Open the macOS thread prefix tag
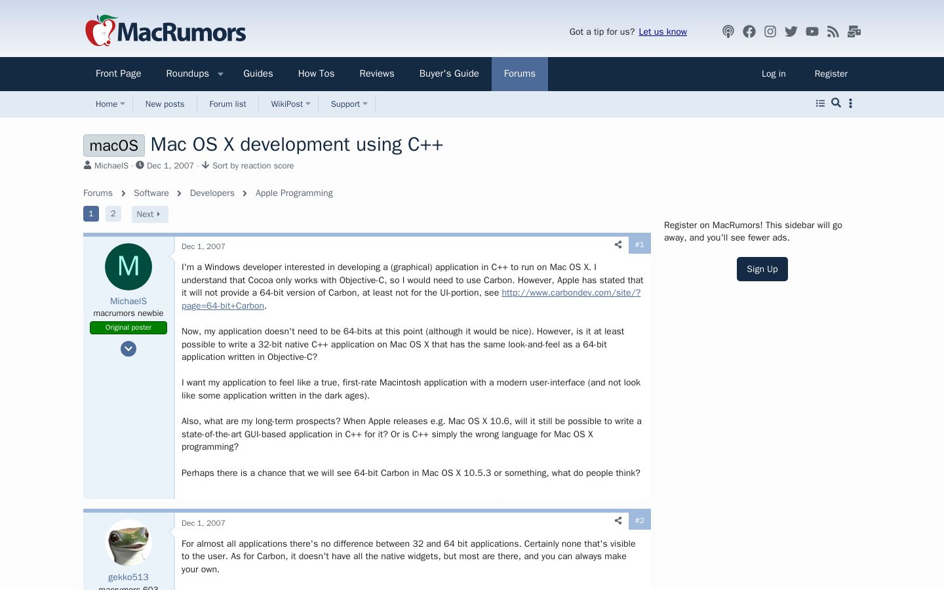The image size is (944, 590). [x=114, y=146]
